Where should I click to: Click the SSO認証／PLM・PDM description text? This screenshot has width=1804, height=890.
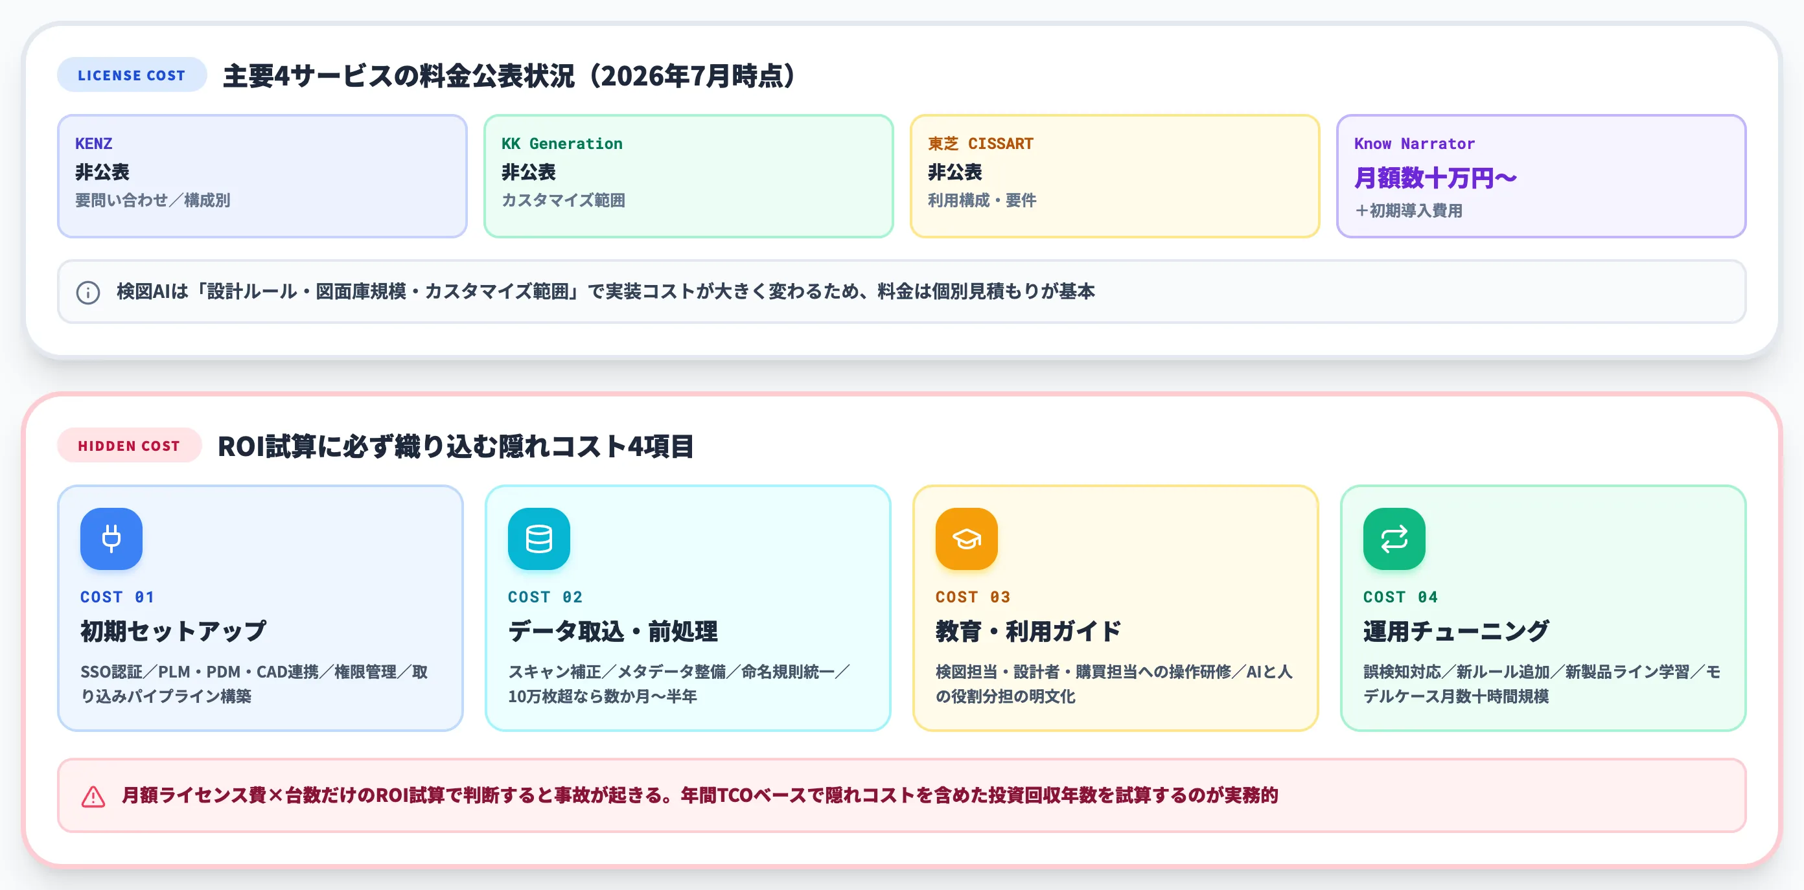coord(254,683)
